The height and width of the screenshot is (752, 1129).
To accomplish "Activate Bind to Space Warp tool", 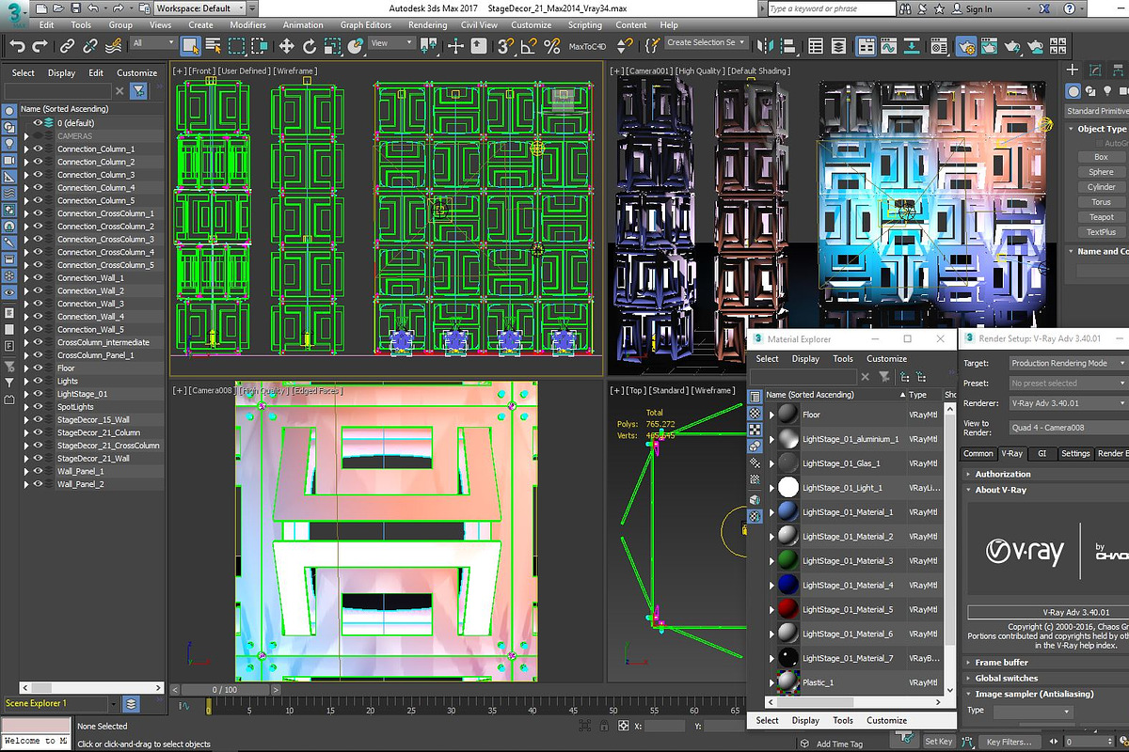I will pos(113,45).
